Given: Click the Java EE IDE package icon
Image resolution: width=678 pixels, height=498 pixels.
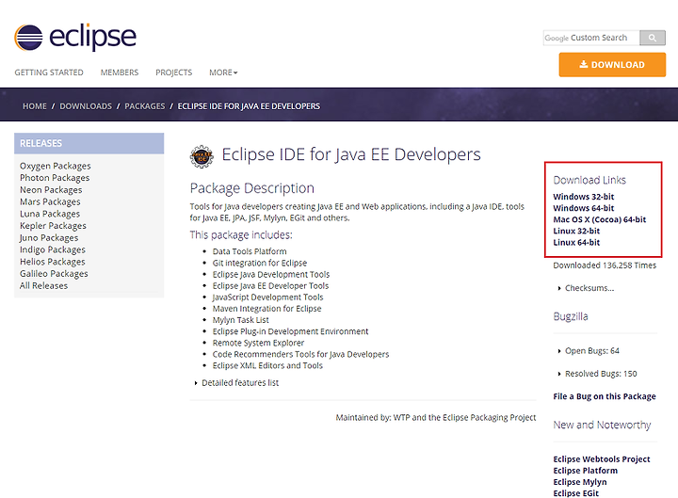Looking at the screenshot, I should [202, 156].
